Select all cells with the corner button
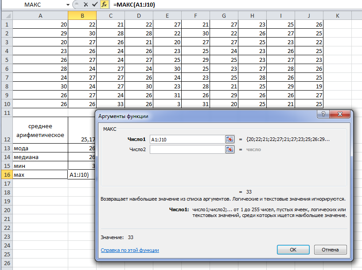 point(7,15)
